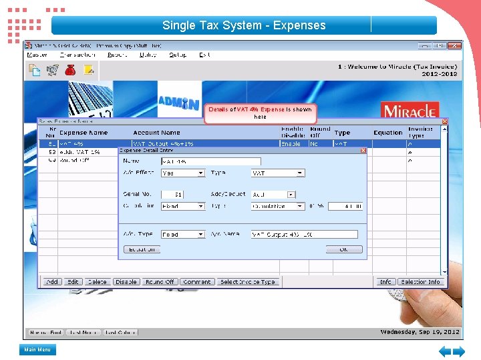Click the Serial No. field
The height and width of the screenshot is (360, 481).
pyautogui.click(x=172, y=195)
